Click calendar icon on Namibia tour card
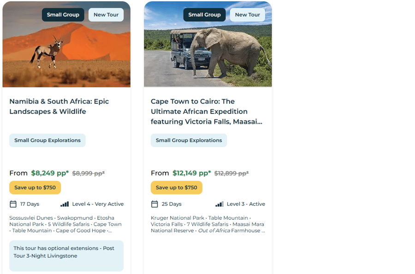Viewport: 415px width, 274px height. tap(13, 204)
